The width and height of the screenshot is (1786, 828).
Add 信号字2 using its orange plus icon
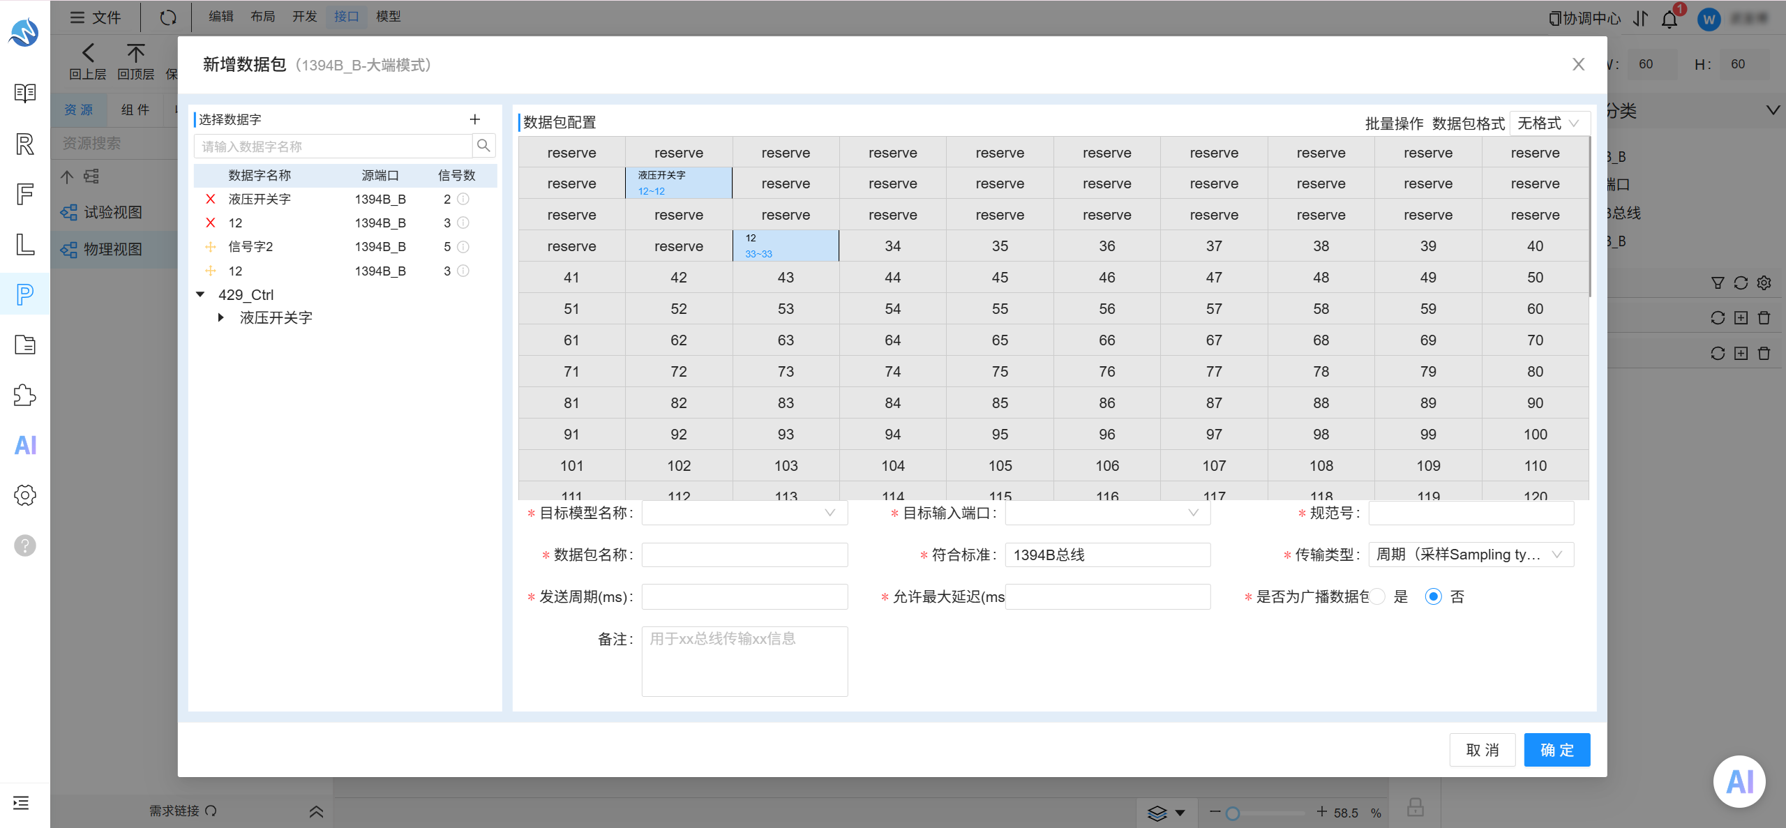pyautogui.click(x=210, y=246)
